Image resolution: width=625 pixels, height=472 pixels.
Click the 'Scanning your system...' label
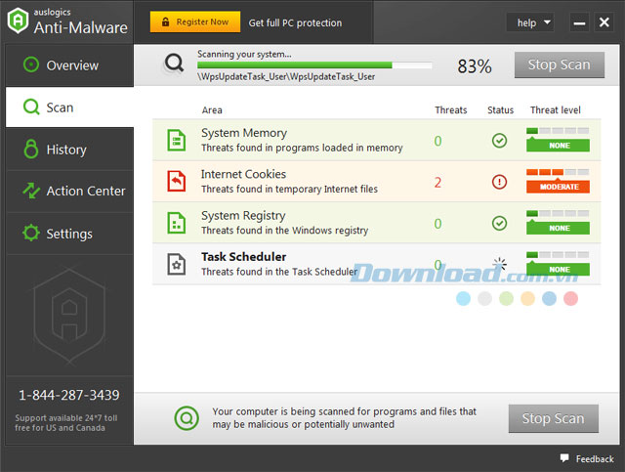244,54
